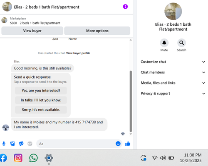Click the sync status tray icon
Viewport: 208px width, 166px height.
(x=144, y=158)
